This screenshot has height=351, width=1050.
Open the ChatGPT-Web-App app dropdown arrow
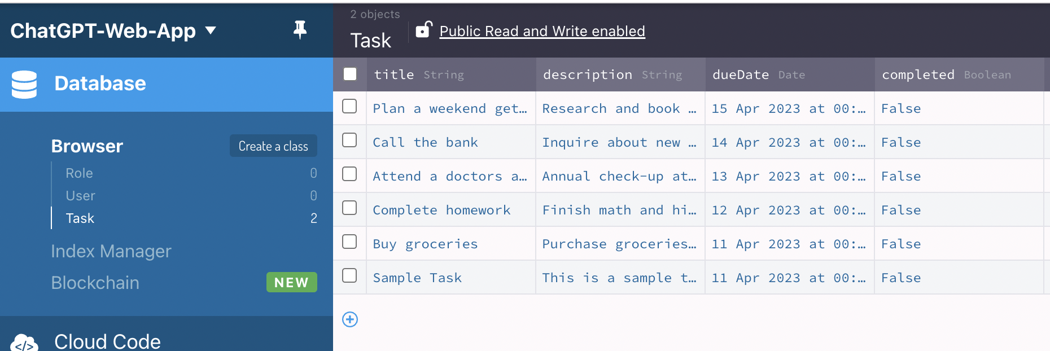[211, 30]
